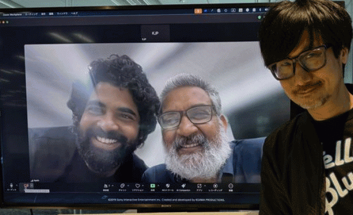The height and width of the screenshot is (215, 353).
Task: Open the Host Tools shield icon
Action: click(x=168, y=185)
